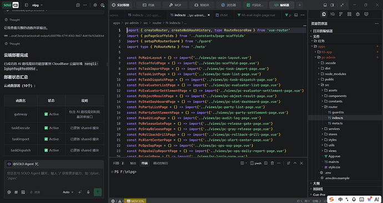Switch to the 问题 panel tab
Viewport: 383px width, 203px height.
tap(118, 163)
